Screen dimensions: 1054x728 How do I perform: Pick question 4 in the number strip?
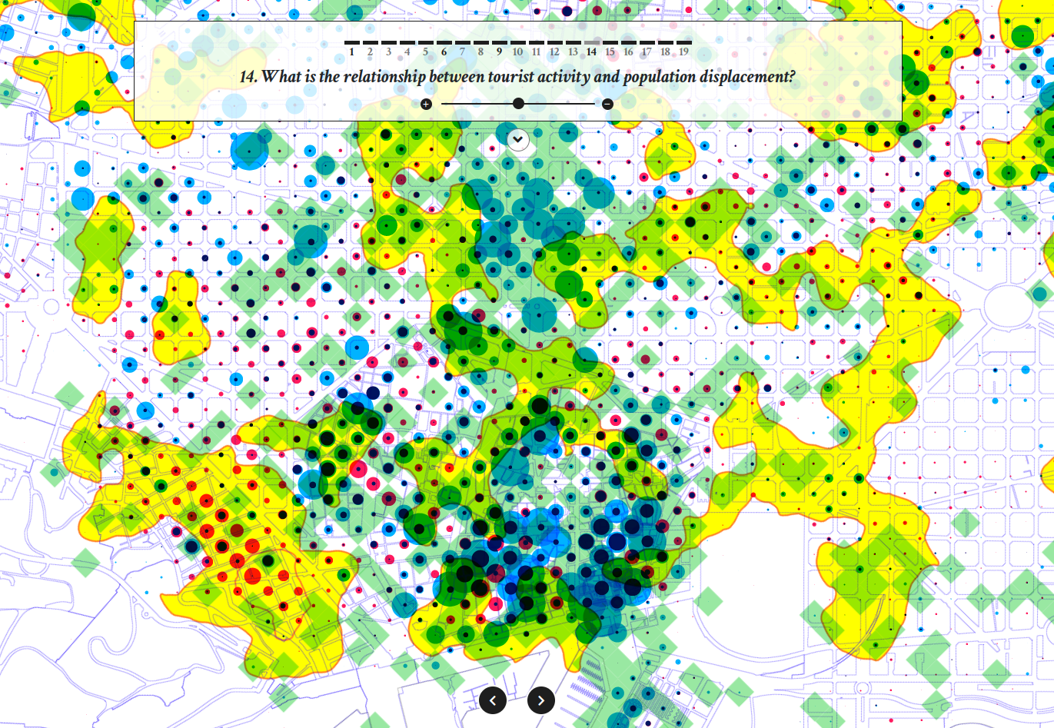pyautogui.click(x=407, y=50)
